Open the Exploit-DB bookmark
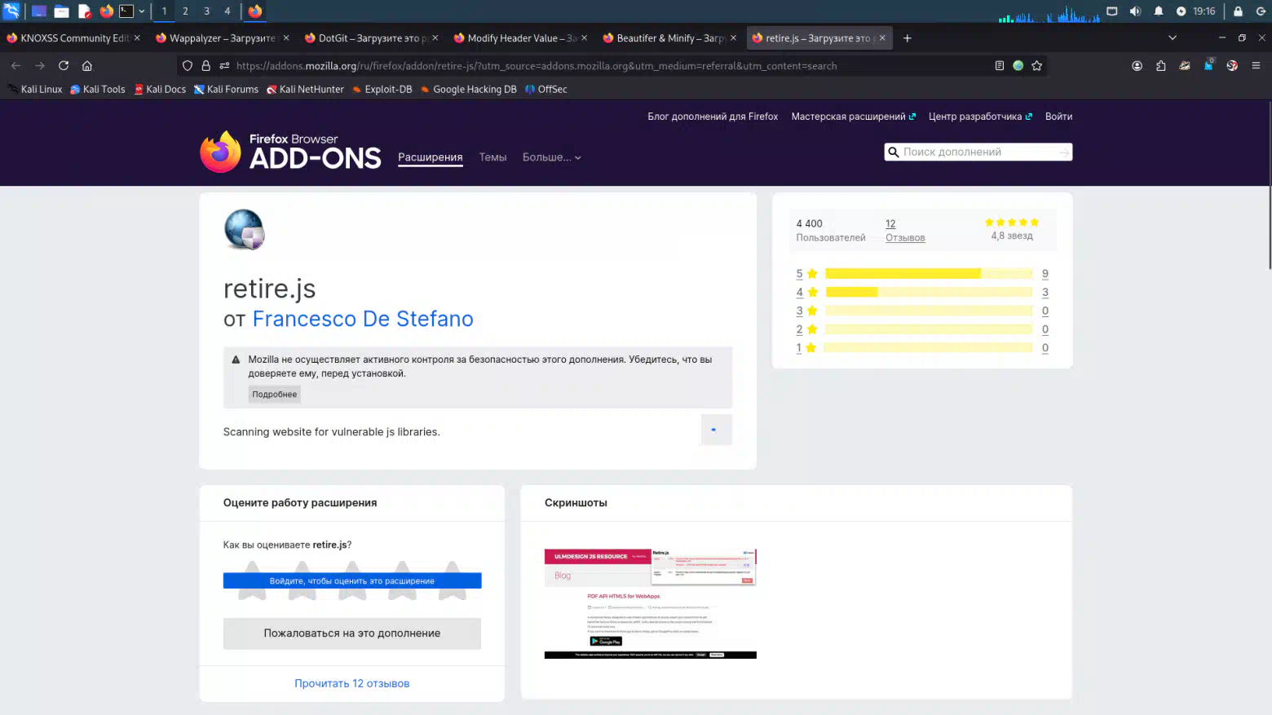The image size is (1272, 715). tap(382, 90)
